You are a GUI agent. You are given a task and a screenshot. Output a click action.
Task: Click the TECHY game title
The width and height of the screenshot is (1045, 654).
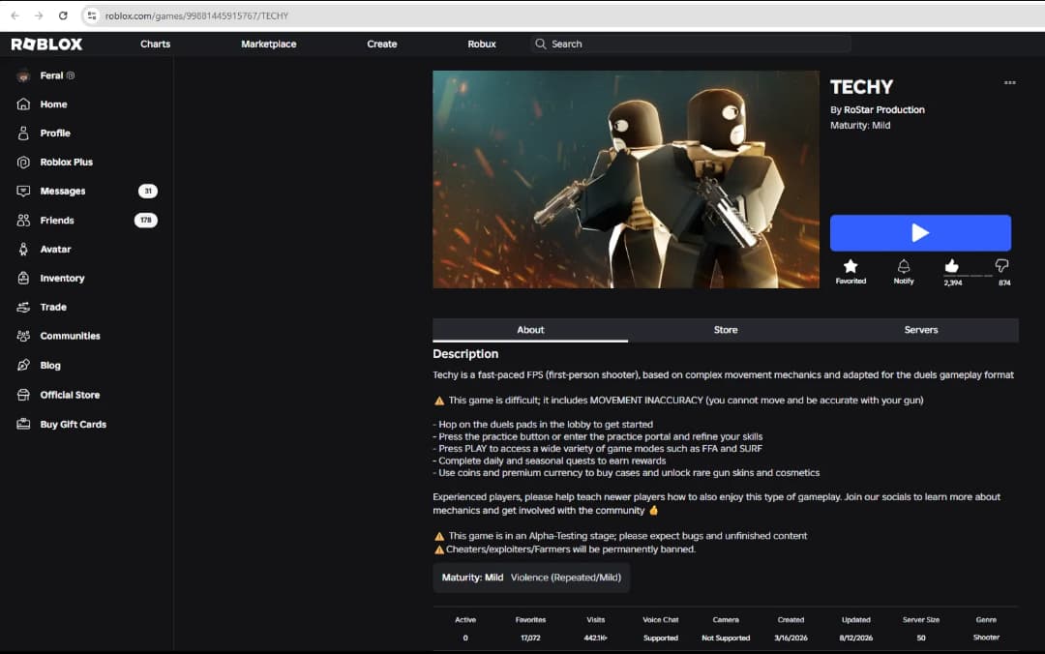861,87
